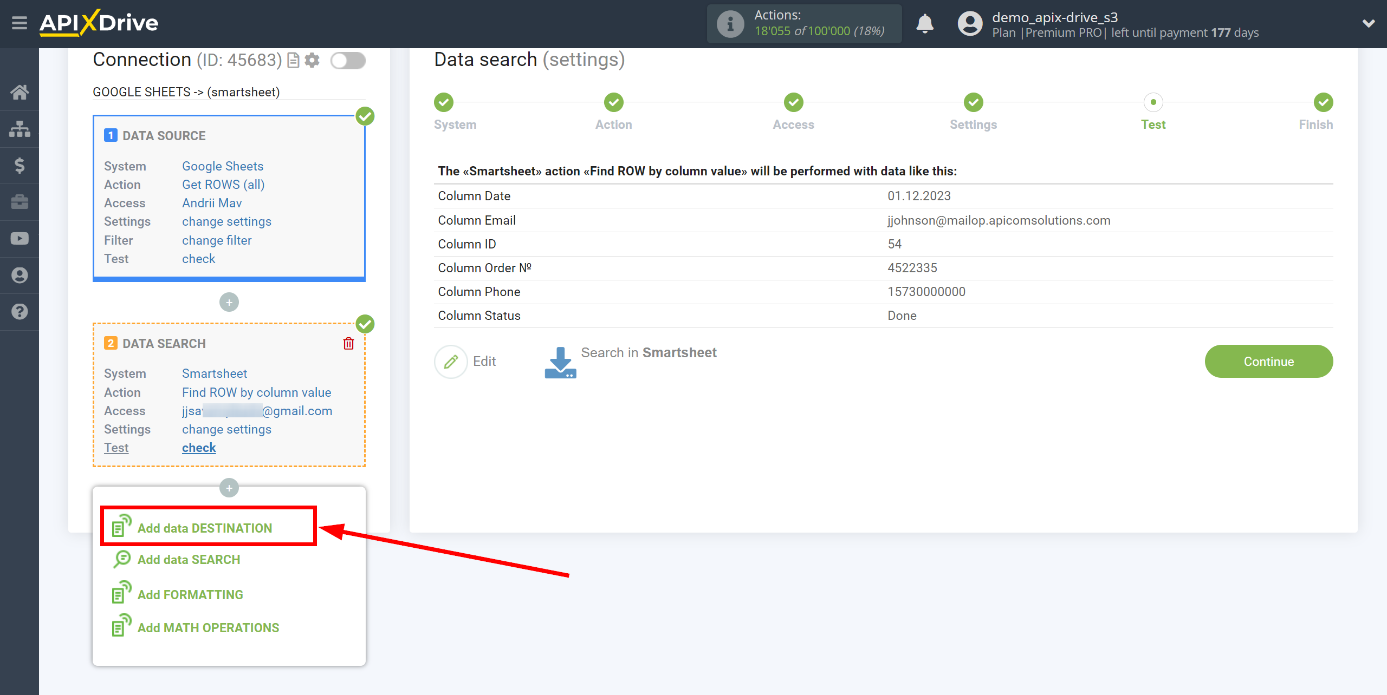Open the video tutorials sidebar icon

pyautogui.click(x=20, y=238)
